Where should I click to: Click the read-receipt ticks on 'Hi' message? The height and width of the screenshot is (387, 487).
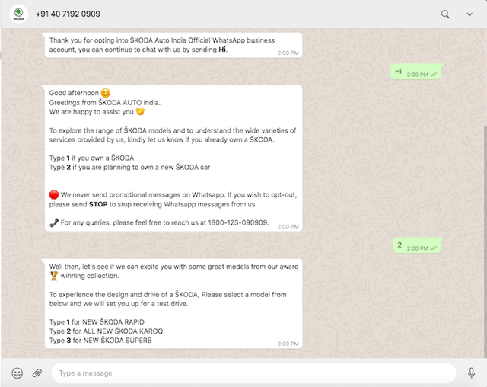(x=434, y=75)
